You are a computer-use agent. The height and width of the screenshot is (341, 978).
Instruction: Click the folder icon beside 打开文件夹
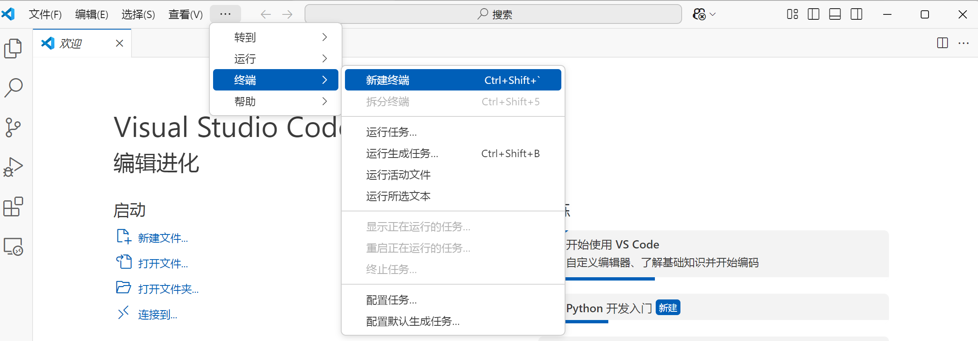click(x=124, y=287)
